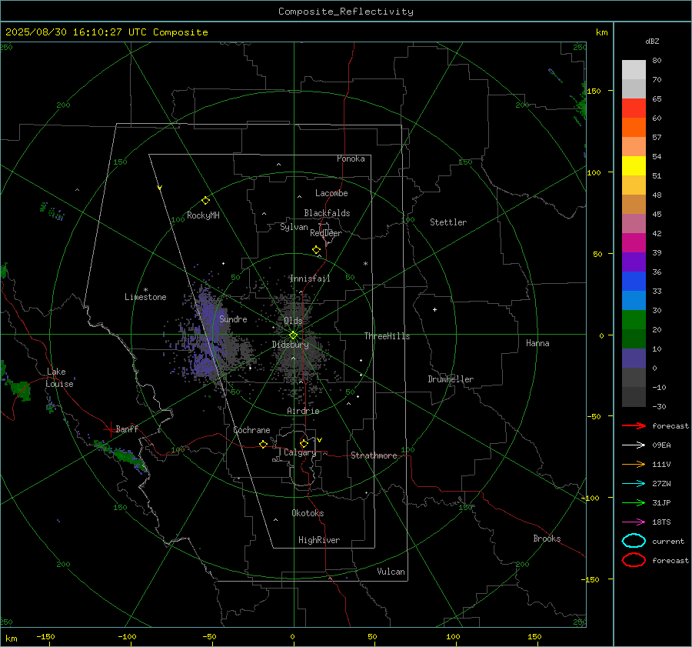Viewport: 692px width, 647px height.
Task: Click the Stettler city label
Action: click(x=448, y=222)
